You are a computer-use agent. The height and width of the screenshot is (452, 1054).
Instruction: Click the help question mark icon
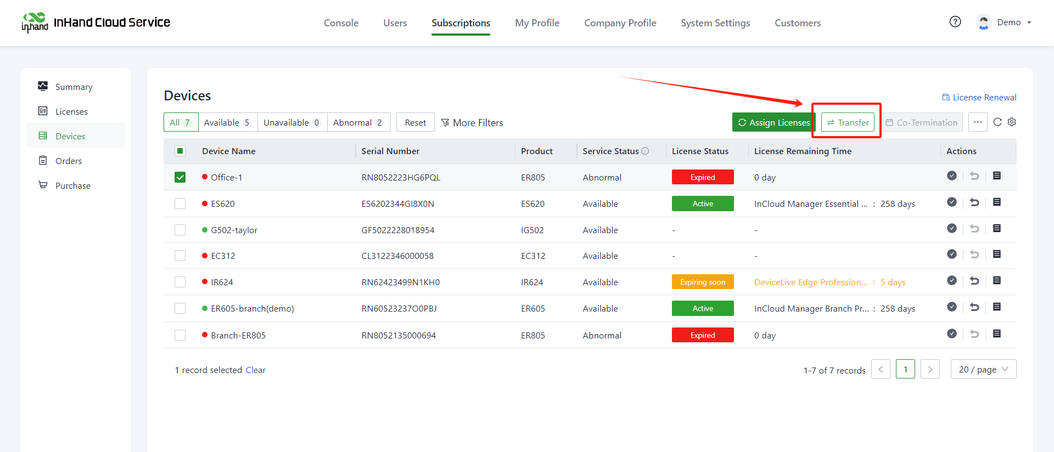[x=955, y=22]
